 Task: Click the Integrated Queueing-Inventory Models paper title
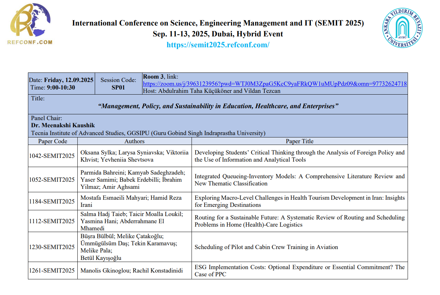pos(299,180)
